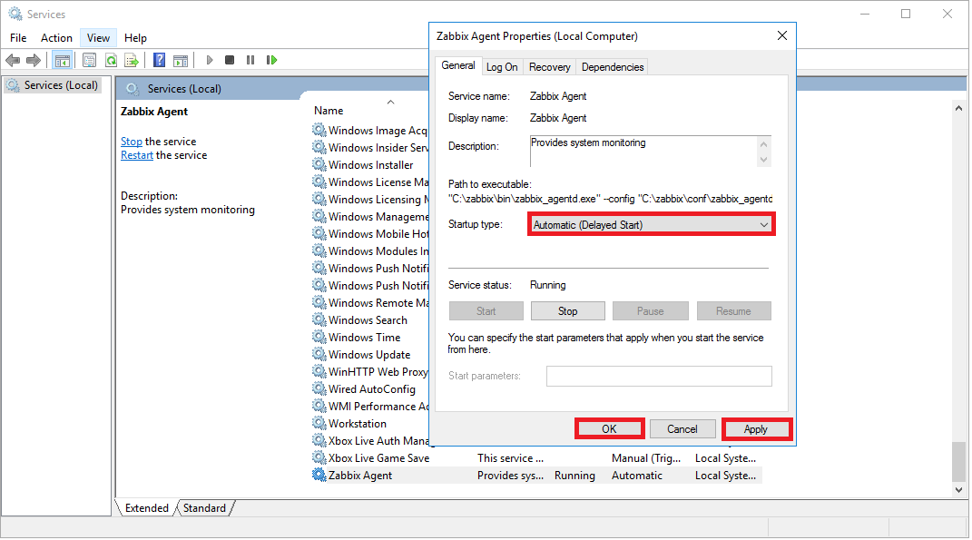The image size is (972, 540).
Task: Click the gear icon beside Workstation
Action: point(319,423)
